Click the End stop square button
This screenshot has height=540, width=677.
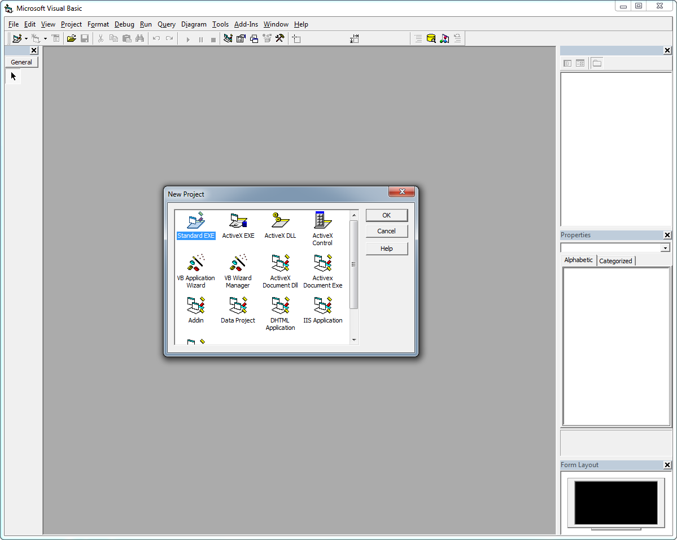(x=213, y=40)
